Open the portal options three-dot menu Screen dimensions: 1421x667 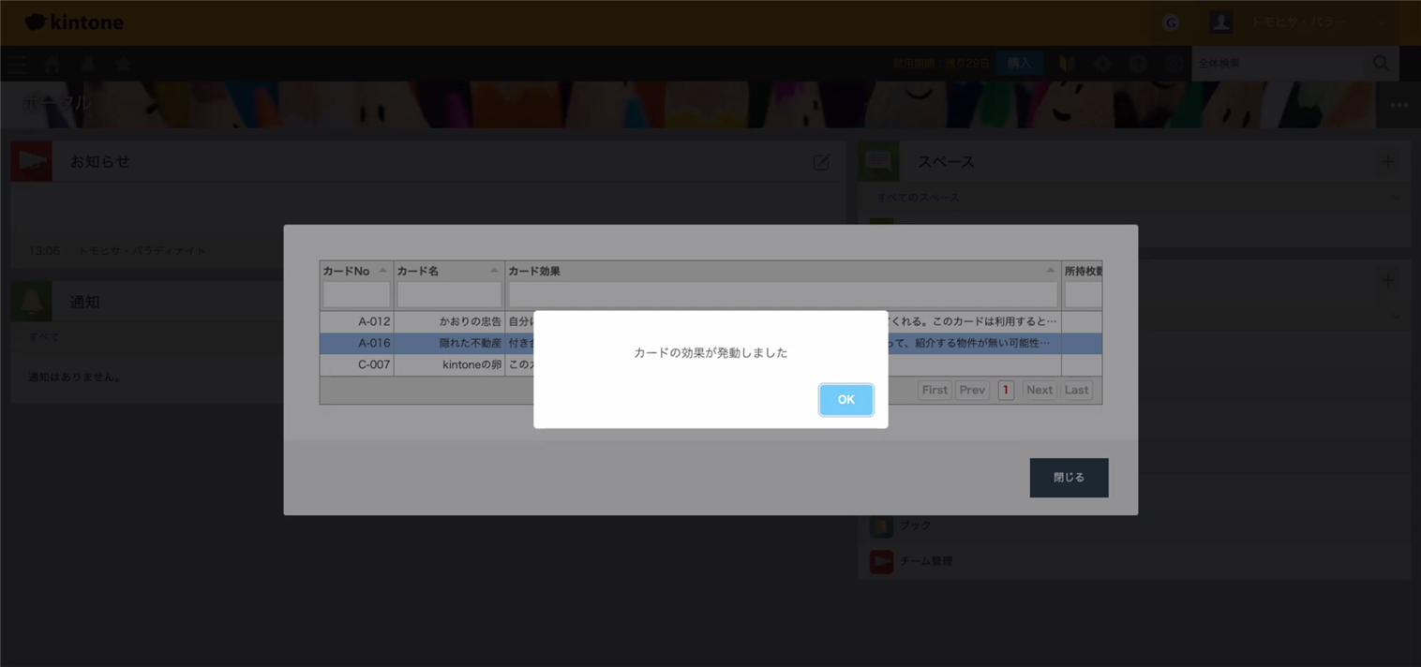(1399, 105)
